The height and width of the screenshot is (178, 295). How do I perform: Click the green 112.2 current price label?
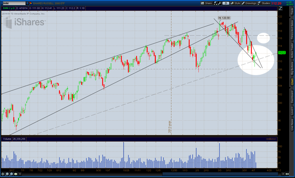tap(282, 53)
